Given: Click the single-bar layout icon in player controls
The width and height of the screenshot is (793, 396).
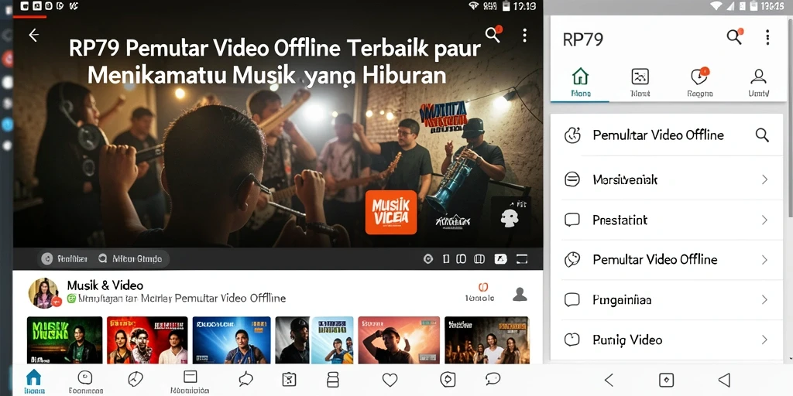Looking at the screenshot, I should click(446, 259).
